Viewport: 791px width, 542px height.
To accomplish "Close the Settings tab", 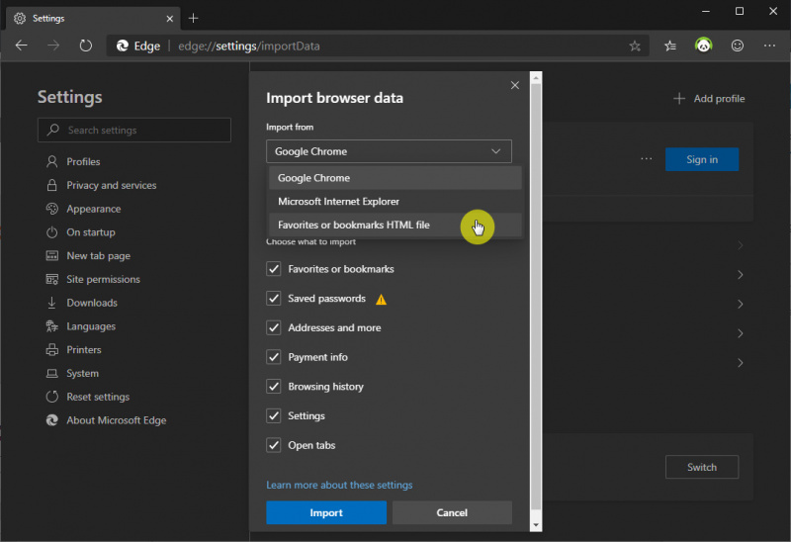I will tap(169, 18).
